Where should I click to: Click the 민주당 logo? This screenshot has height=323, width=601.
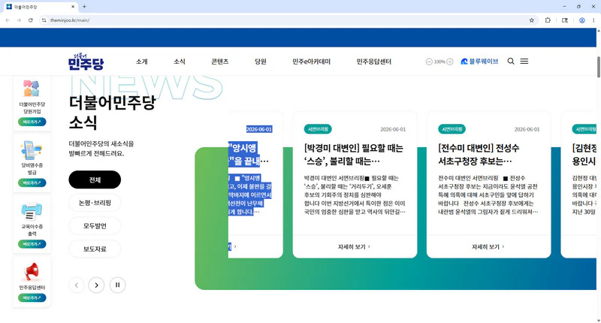click(x=86, y=62)
